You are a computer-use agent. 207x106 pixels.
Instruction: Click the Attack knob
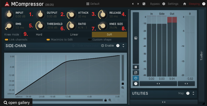pos(71,15)
